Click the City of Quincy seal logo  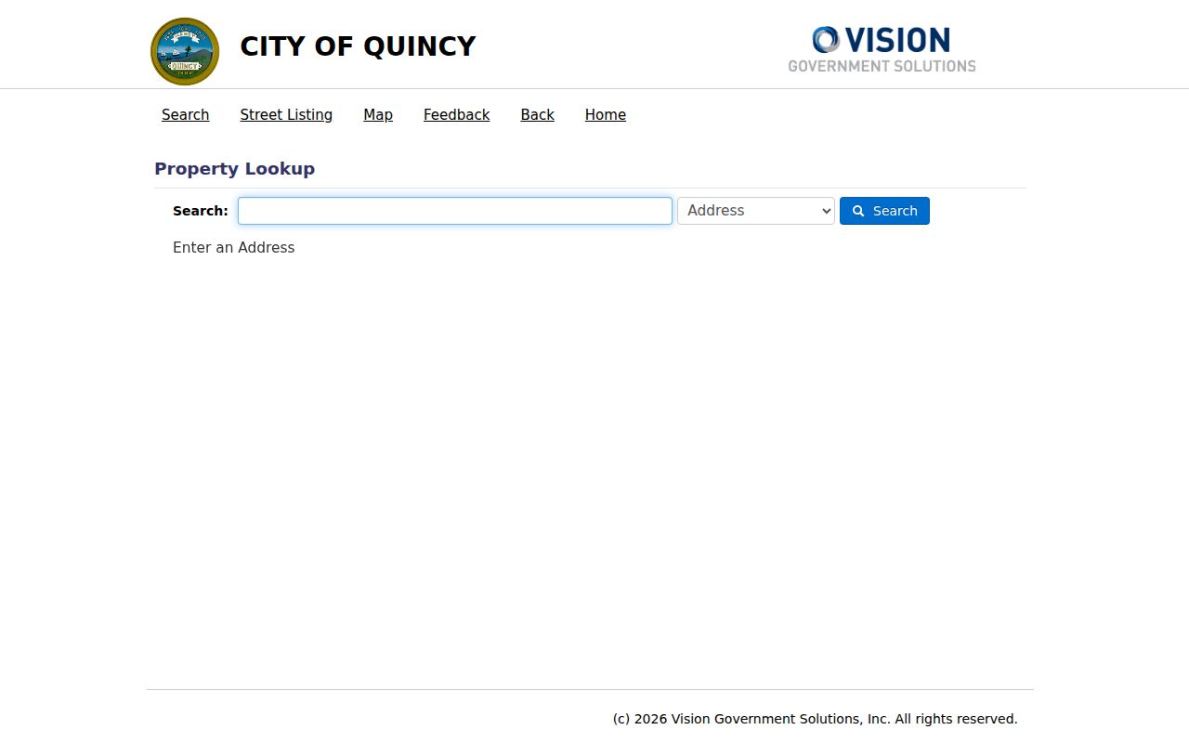tap(185, 51)
